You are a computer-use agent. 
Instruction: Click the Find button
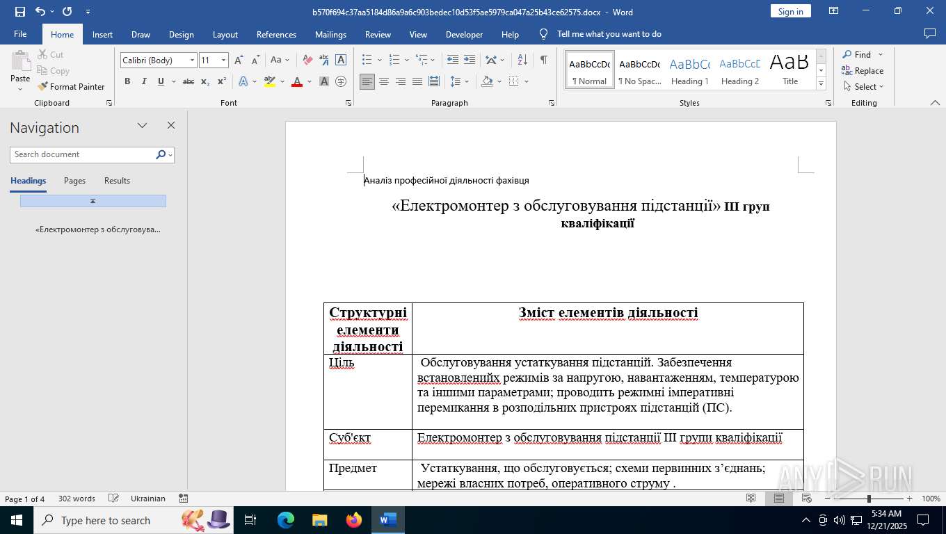pyautogui.click(x=857, y=55)
